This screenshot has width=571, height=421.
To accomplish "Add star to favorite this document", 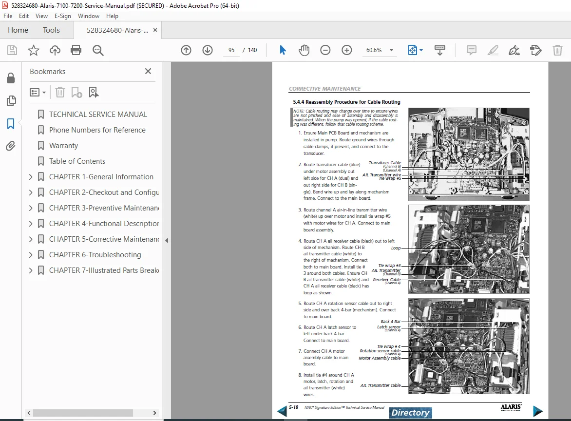I will (x=34, y=50).
